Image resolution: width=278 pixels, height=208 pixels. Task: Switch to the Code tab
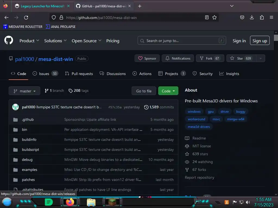(x=18, y=74)
